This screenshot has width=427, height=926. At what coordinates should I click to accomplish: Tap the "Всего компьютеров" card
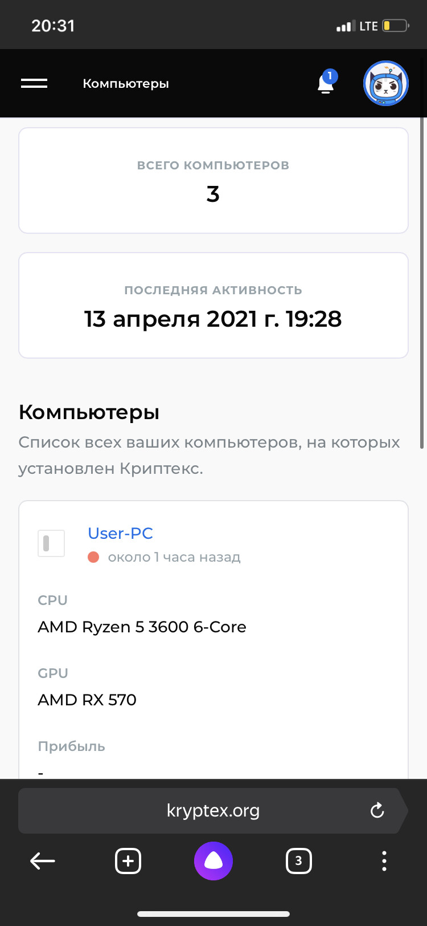coord(213,181)
